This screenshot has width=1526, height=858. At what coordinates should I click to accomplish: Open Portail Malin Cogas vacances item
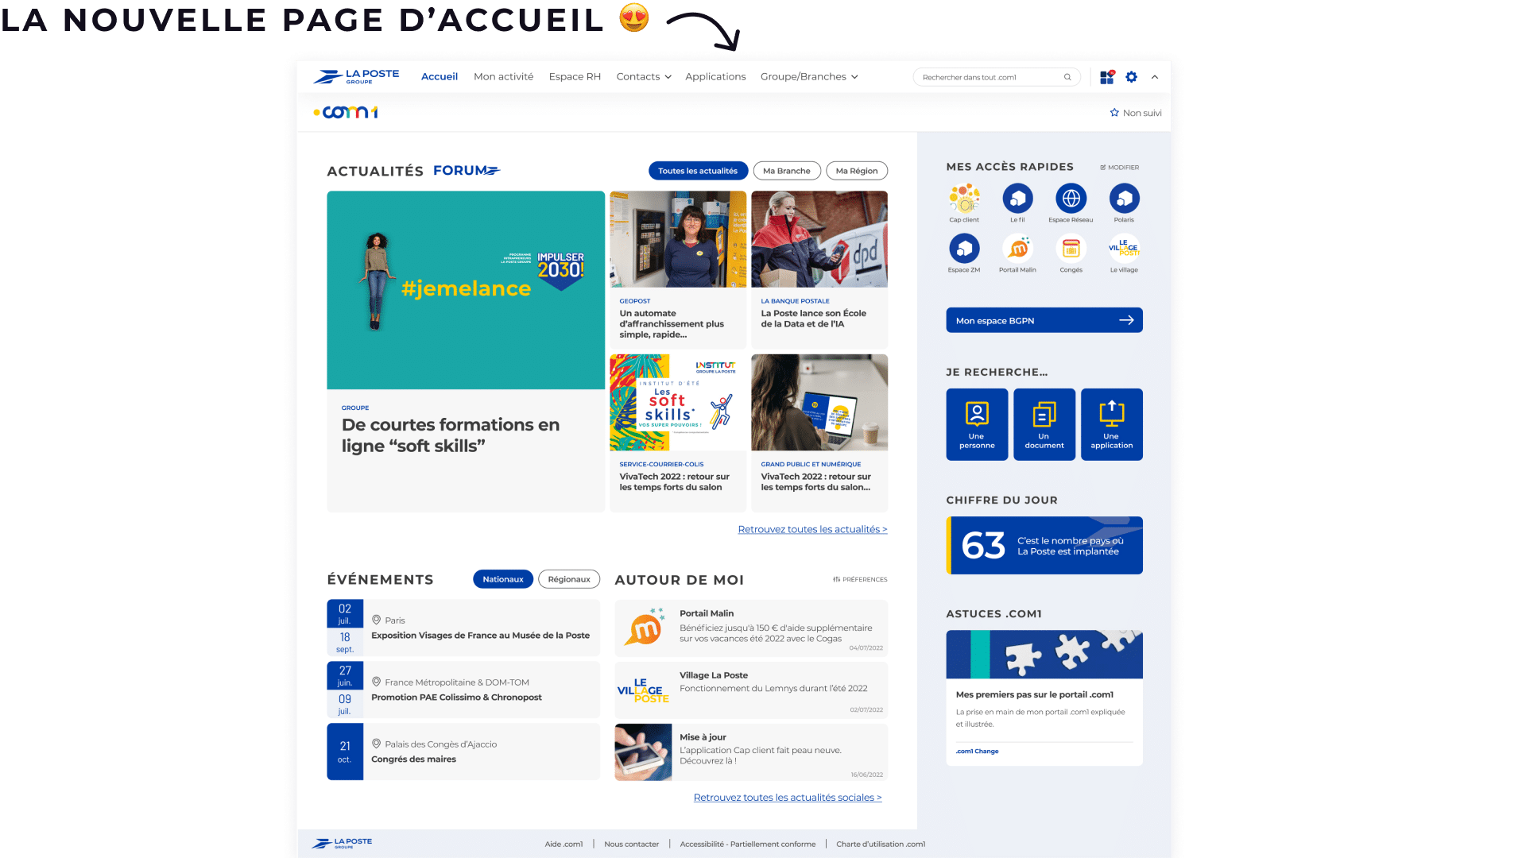pyautogui.click(x=751, y=628)
